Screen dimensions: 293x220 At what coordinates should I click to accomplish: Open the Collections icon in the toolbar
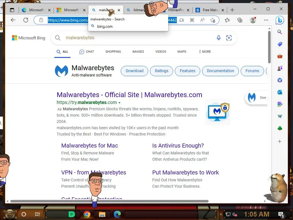240,20
